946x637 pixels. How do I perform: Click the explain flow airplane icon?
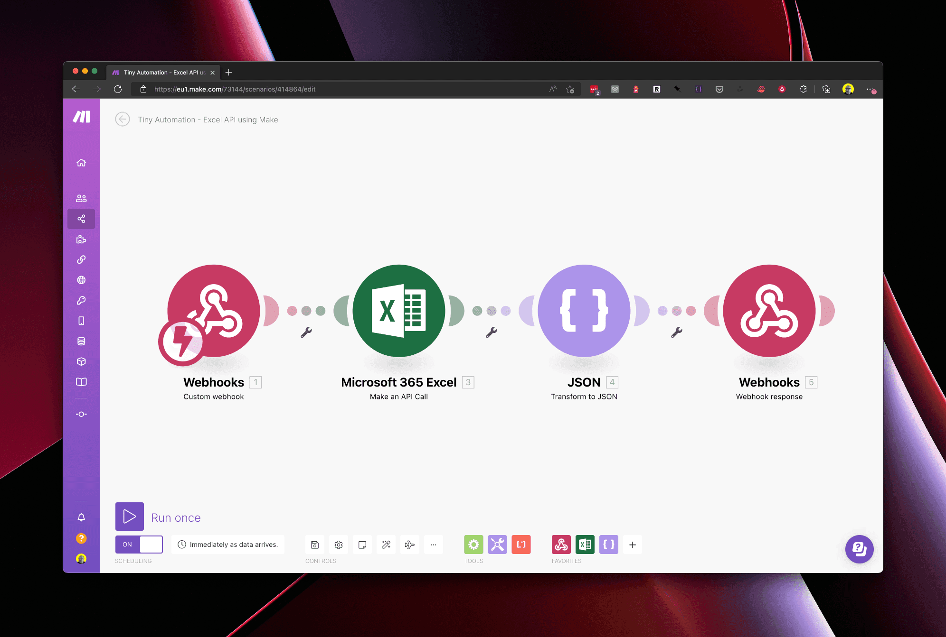(x=410, y=545)
